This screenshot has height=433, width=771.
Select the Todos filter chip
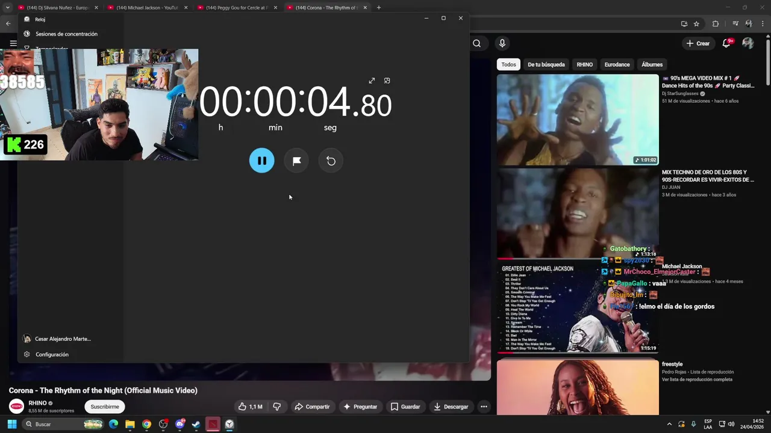click(x=509, y=64)
